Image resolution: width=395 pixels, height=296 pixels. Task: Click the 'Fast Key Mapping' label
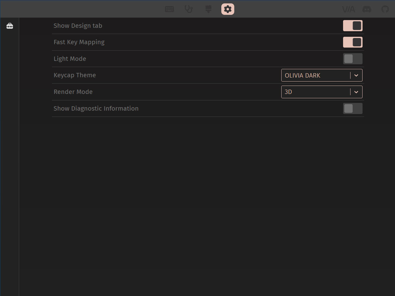pyautogui.click(x=79, y=42)
